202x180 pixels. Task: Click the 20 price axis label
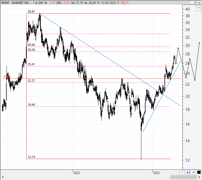tap(188, 96)
